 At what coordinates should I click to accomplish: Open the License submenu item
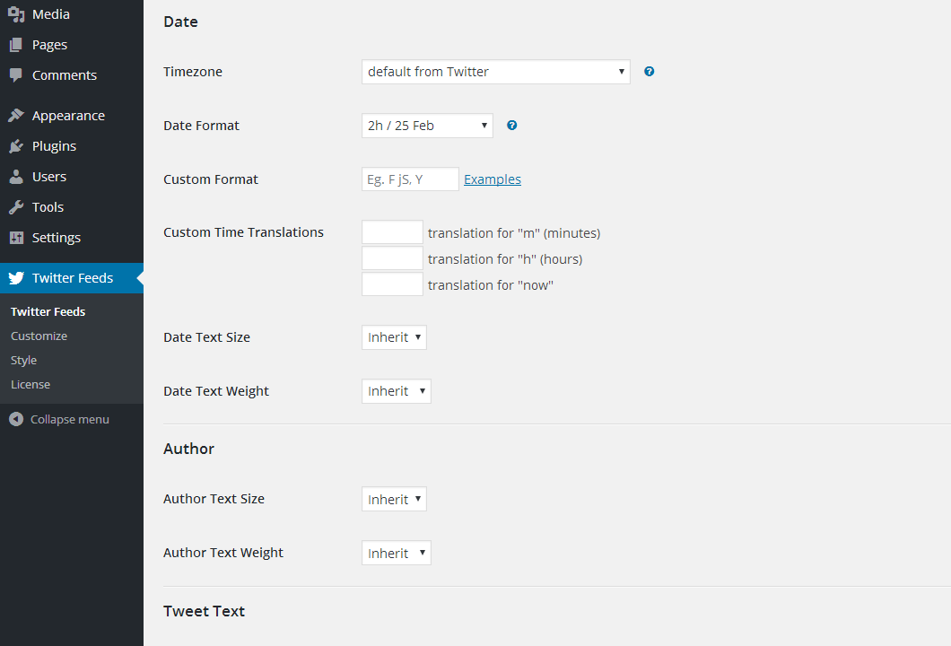pyautogui.click(x=31, y=384)
